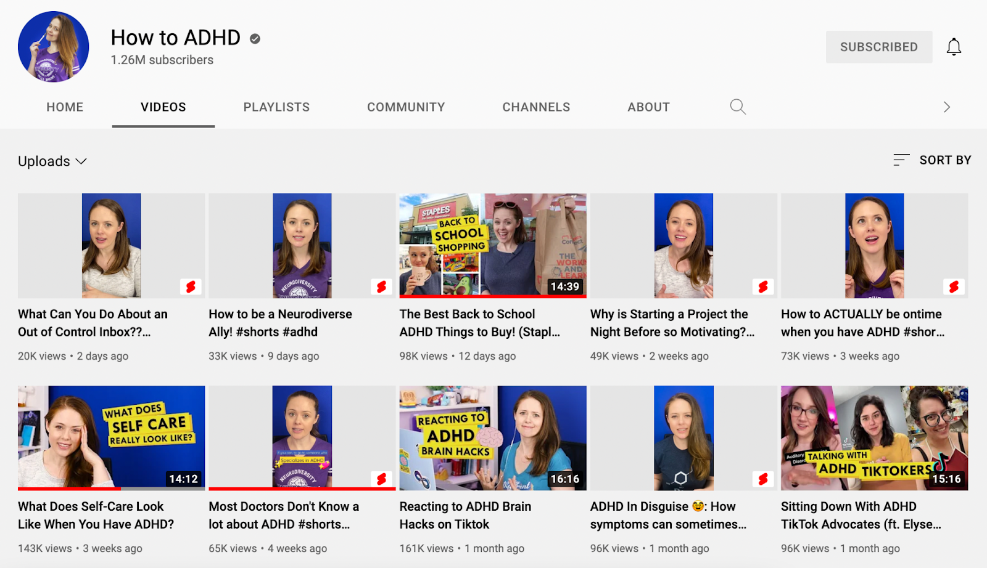This screenshot has width=987, height=568.
Task: Click '161K views • 1 month ago' text
Action: click(462, 548)
